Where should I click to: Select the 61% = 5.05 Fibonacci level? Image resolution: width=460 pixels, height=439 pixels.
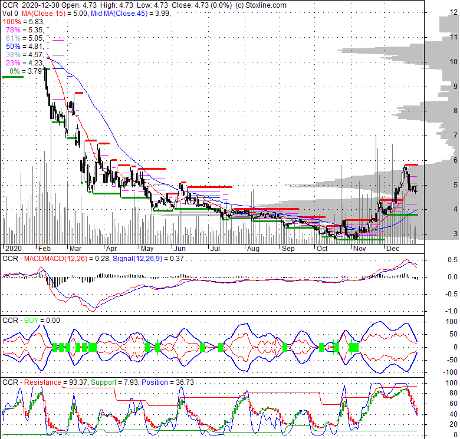[25, 38]
